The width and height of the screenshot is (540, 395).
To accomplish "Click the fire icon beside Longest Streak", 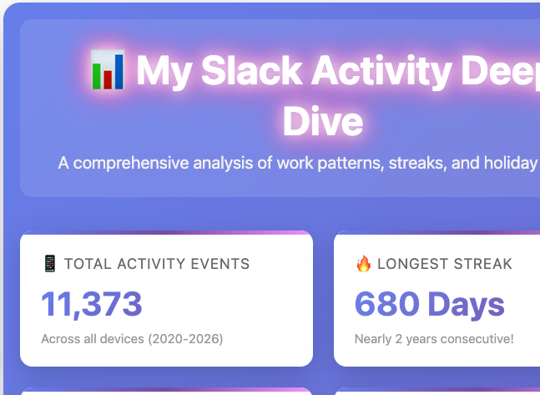I will (363, 264).
